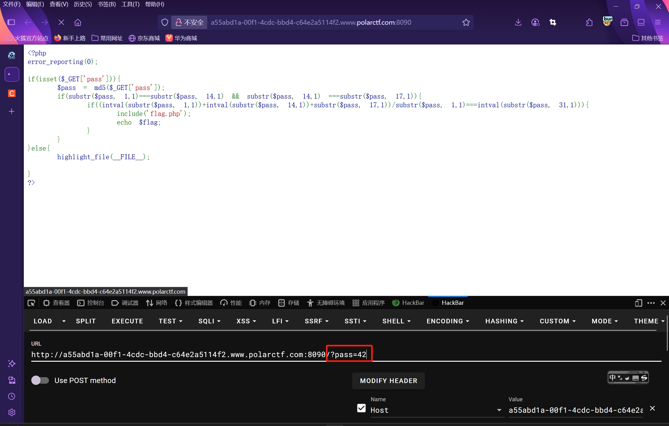Switch to the 控制台 devtools tab
The height and width of the screenshot is (426, 669).
pyautogui.click(x=91, y=303)
